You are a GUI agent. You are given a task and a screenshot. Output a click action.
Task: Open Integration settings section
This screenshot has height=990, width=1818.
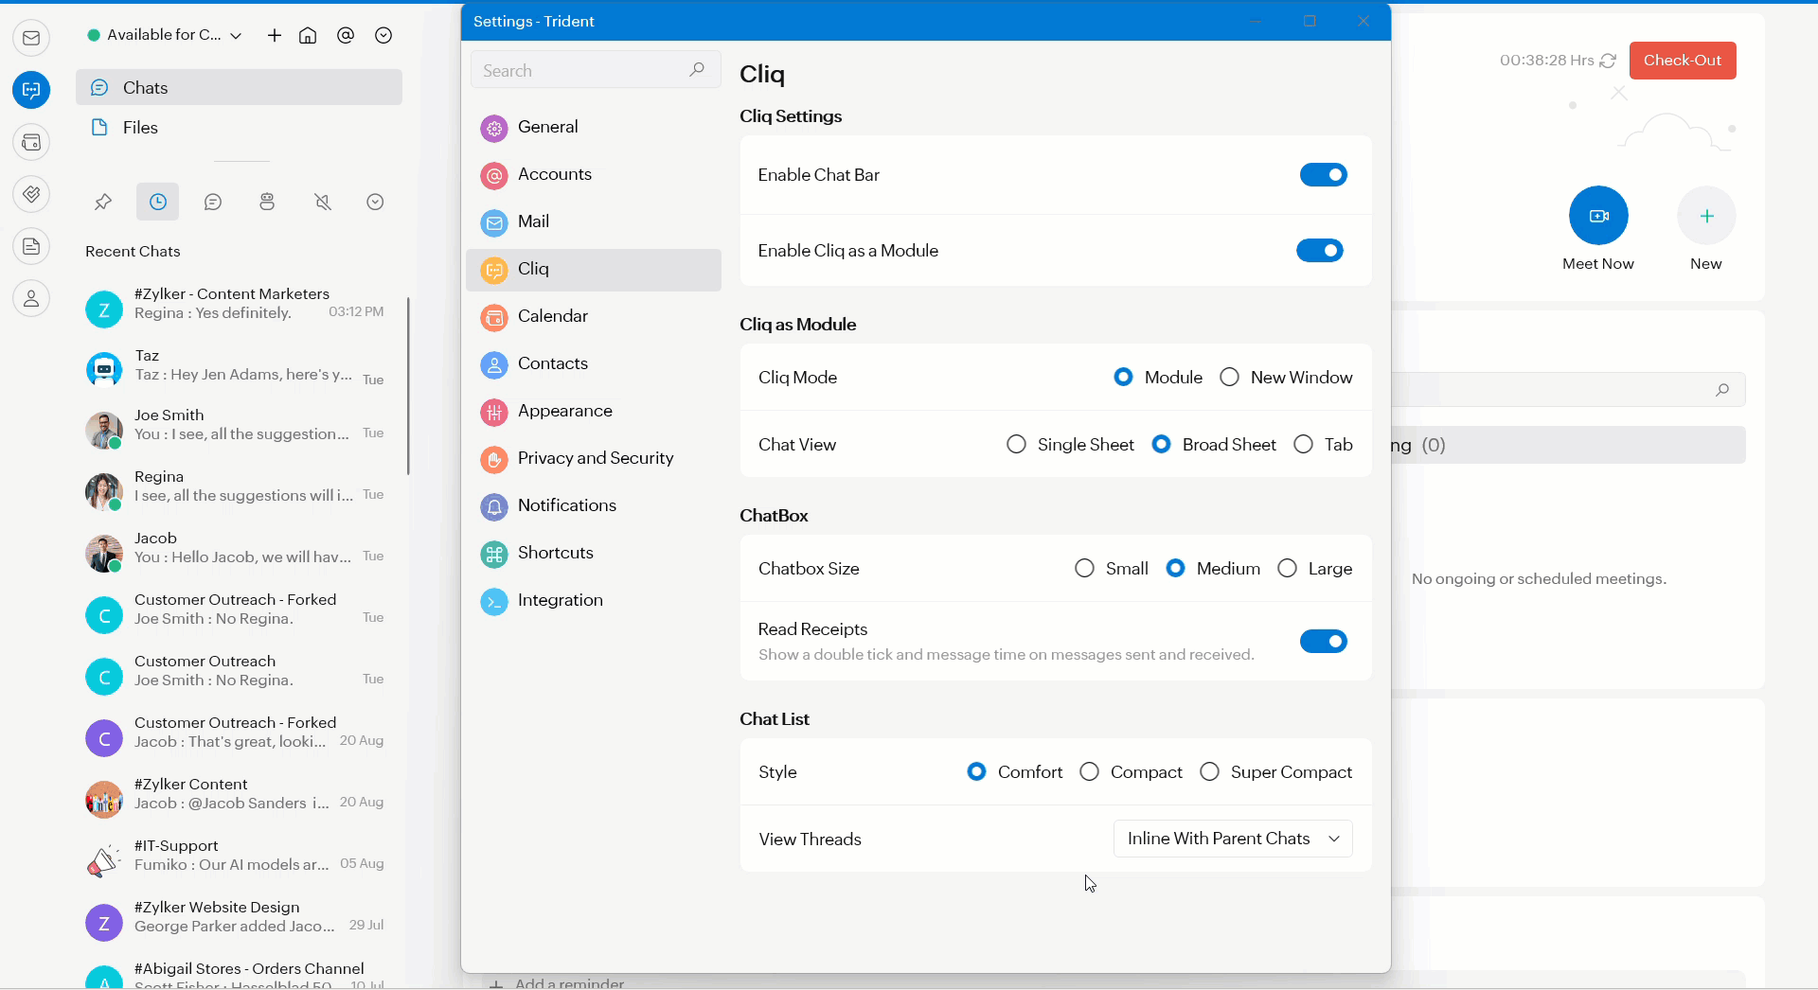point(594,601)
